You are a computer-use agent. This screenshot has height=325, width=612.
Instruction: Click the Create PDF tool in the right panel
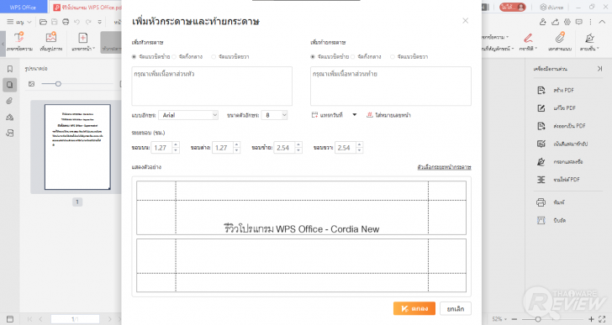557,91
